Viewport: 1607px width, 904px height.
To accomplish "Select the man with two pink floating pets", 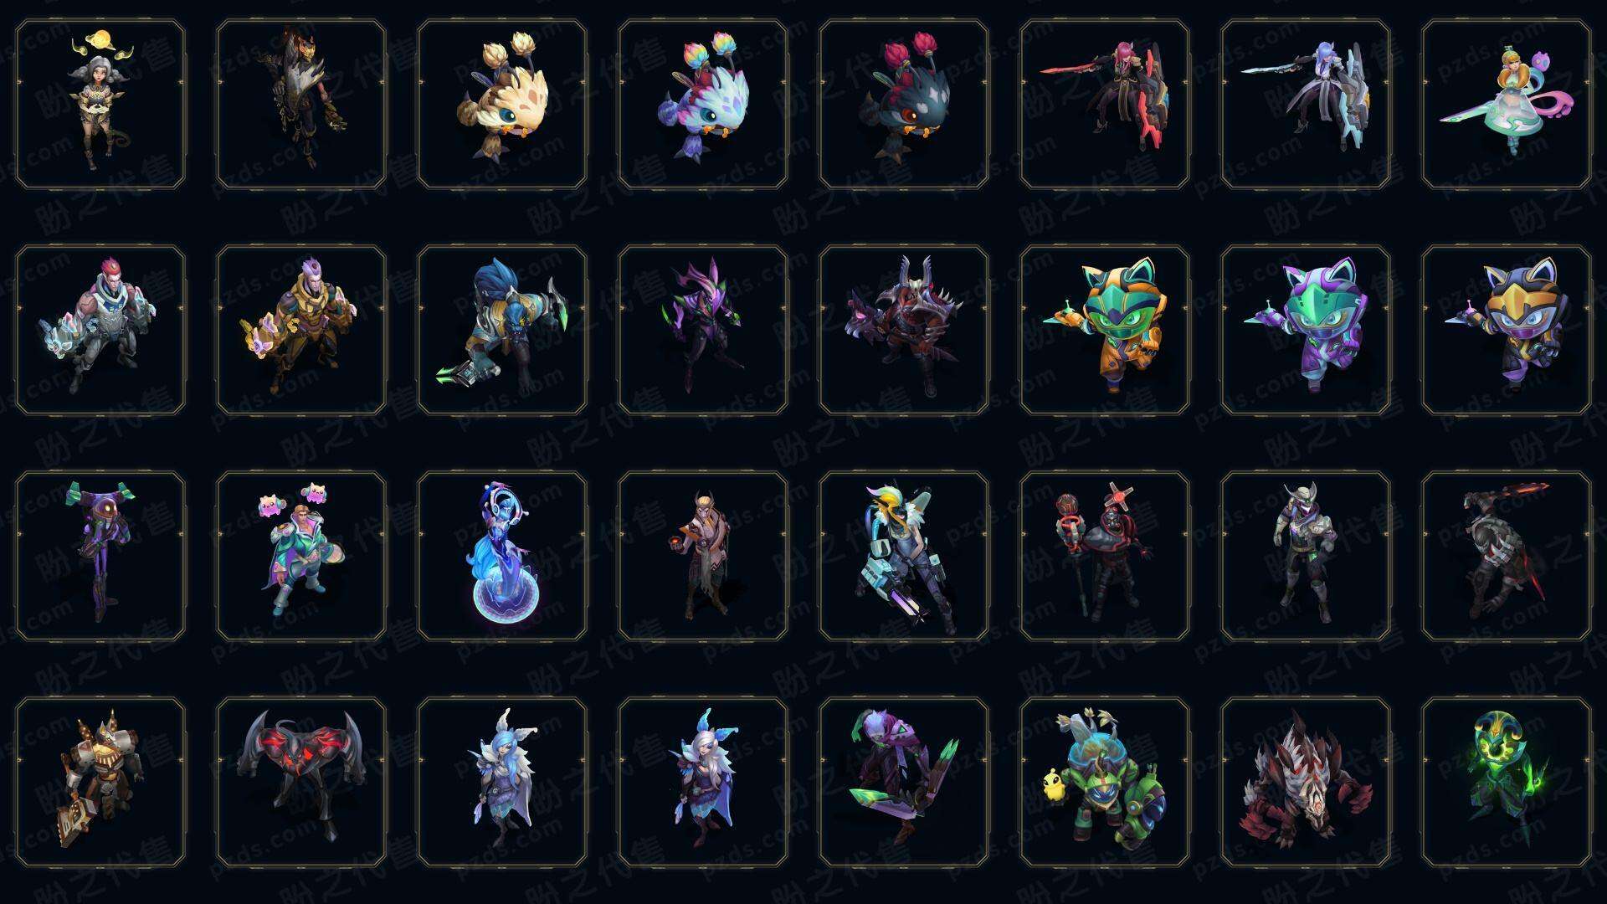I will coord(301,556).
